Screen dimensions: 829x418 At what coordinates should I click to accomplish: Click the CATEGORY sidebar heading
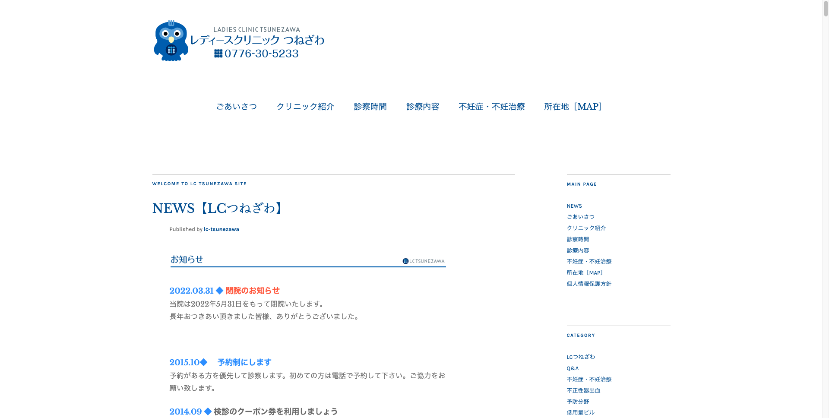(x=581, y=336)
